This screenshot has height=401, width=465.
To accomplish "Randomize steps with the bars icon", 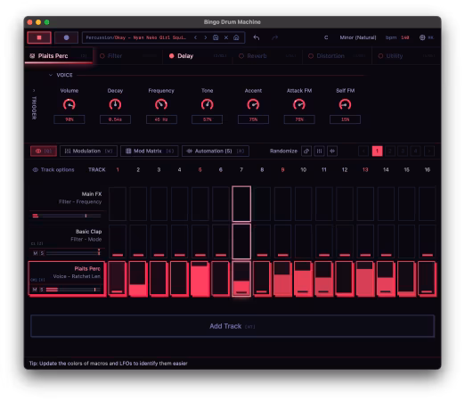I will click(319, 151).
